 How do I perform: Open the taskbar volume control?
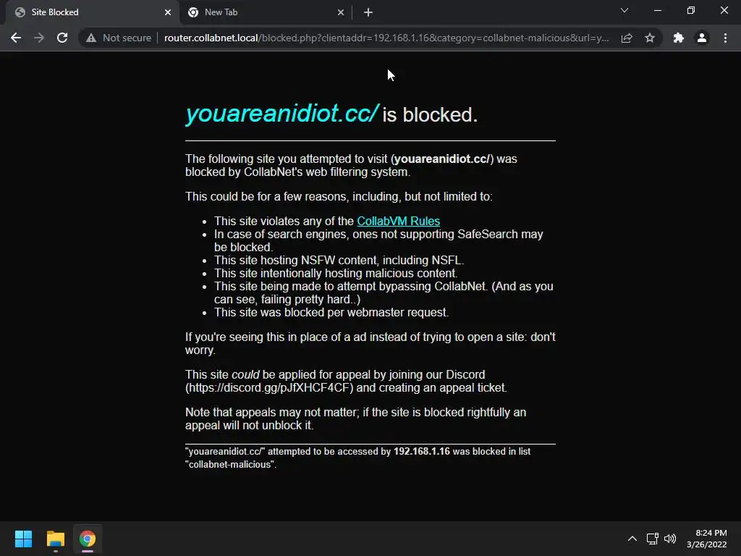(670, 539)
